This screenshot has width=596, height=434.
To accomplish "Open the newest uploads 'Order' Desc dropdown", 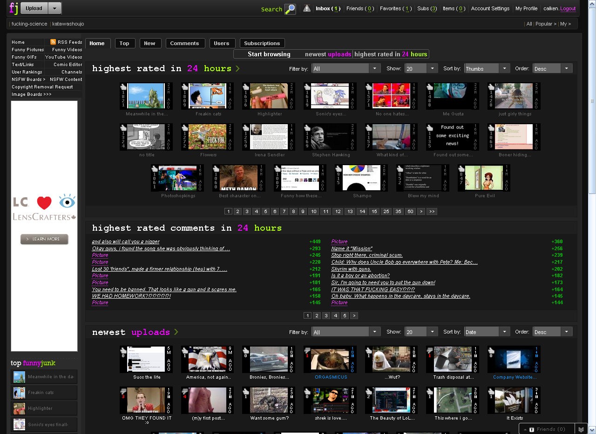I will click(x=553, y=332).
